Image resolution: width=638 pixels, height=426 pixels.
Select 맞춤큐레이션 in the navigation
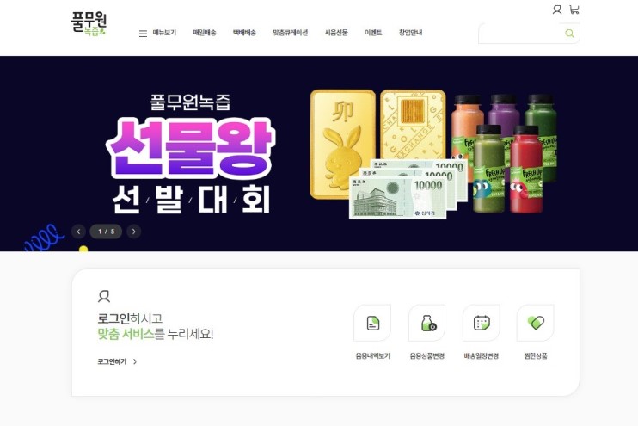pyautogui.click(x=290, y=33)
